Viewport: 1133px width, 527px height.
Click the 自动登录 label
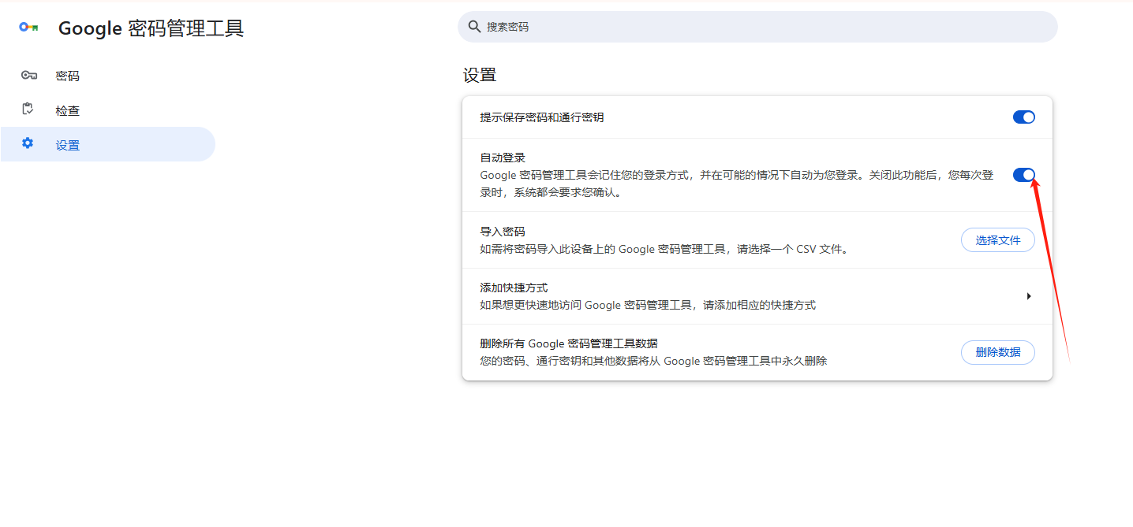pos(503,158)
